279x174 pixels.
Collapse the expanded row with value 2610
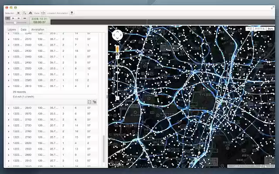pos(9,86)
